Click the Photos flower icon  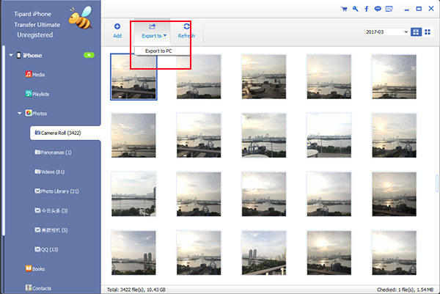click(29, 113)
